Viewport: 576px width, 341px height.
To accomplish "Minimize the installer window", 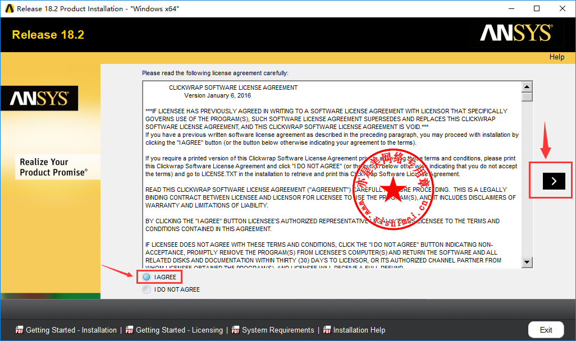I will [511, 8].
